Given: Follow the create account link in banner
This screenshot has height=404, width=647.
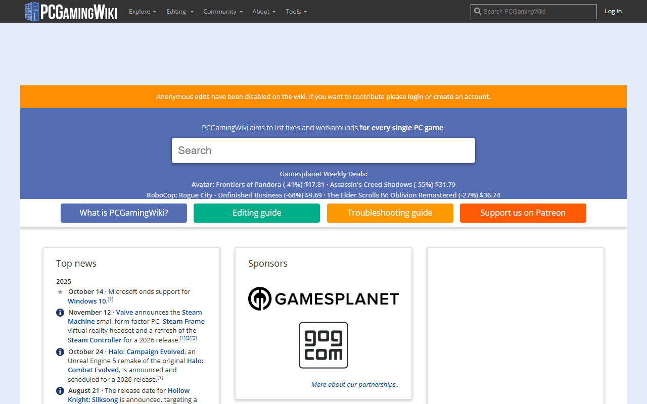Looking at the screenshot, I should pos(443,96).
